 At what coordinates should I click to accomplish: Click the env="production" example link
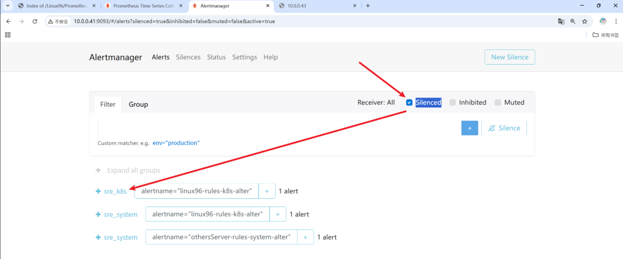[x=176, y=143]
